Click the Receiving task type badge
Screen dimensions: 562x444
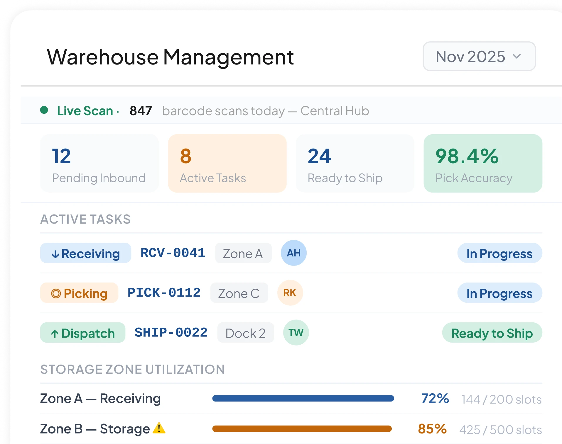tap(86, 253)
